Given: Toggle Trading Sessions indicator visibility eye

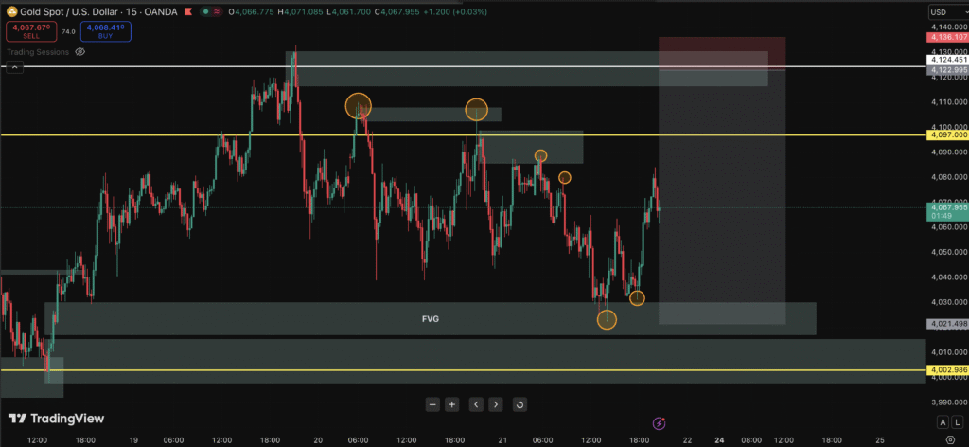Looking at the screenshot, I should (x=80, y=52).
